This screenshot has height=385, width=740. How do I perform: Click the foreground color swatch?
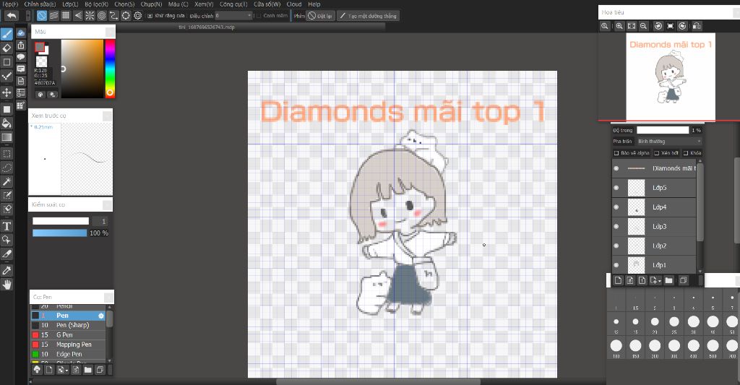(x=40, y=47)
